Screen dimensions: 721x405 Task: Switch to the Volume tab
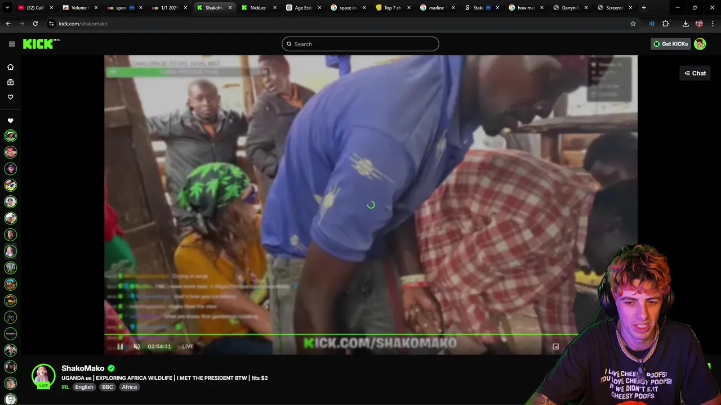pyautogui.click(x=79, y=8)
